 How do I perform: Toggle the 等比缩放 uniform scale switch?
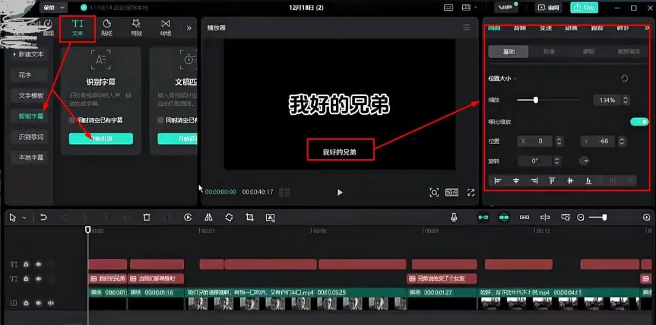(x=639, y=121)
